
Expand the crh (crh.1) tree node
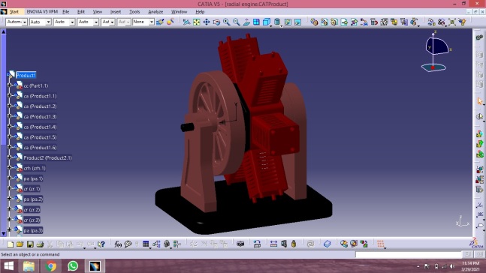[9, 167]
